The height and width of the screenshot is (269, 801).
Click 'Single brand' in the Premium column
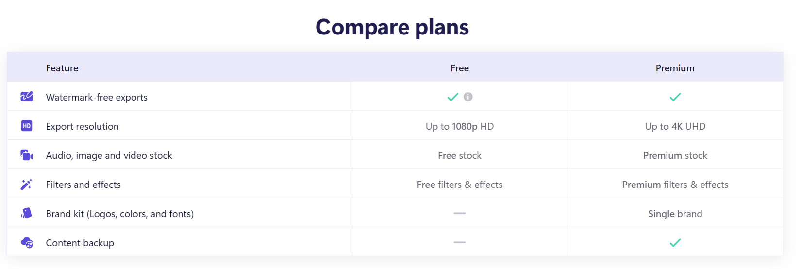tap(675, 214)
